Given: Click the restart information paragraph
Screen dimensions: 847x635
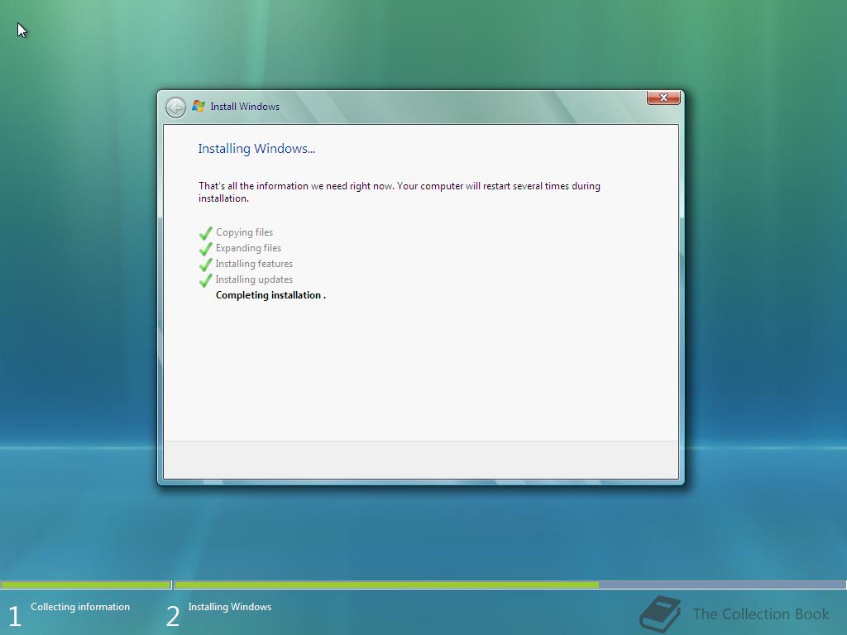Looking at the screenshot, I should (400, 192).
